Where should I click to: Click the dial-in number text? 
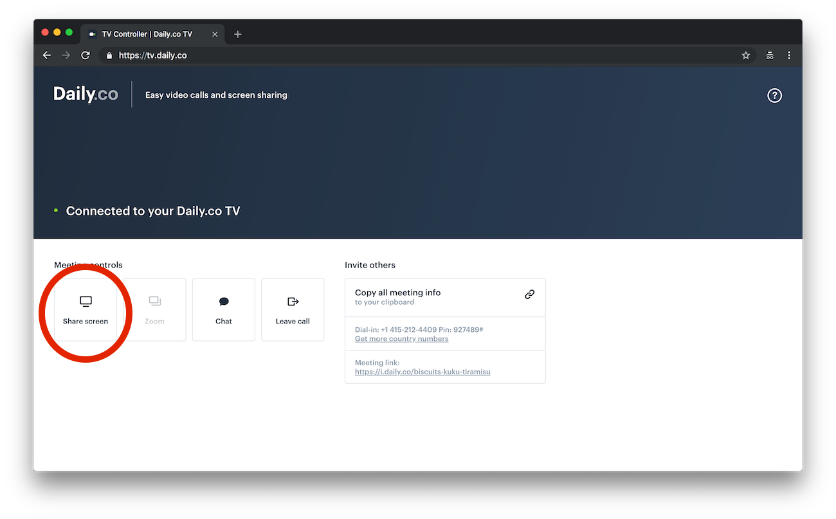(x=419, y=330)
